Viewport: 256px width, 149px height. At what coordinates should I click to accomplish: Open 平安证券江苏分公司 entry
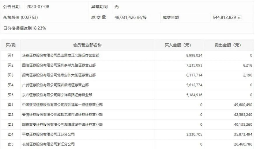coord(49,134)
